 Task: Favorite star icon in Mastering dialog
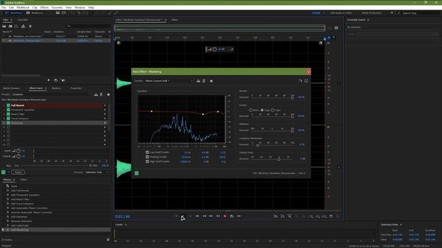tap(211, 81)
